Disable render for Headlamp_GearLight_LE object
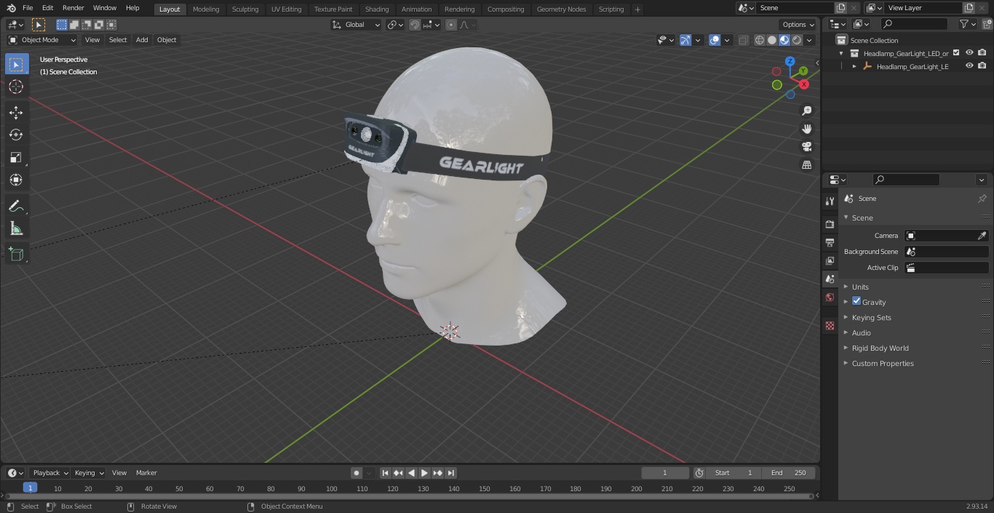Viewport: 994px width, 513px height. tap(982, 65)
